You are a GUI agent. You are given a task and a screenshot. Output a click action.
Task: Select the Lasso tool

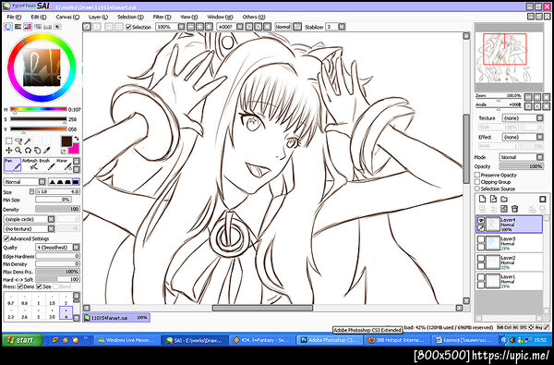pos(18,141)
